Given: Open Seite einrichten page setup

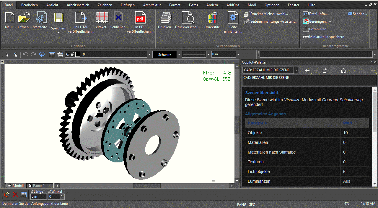Looking at the screenshot, I should coord(233,17).
